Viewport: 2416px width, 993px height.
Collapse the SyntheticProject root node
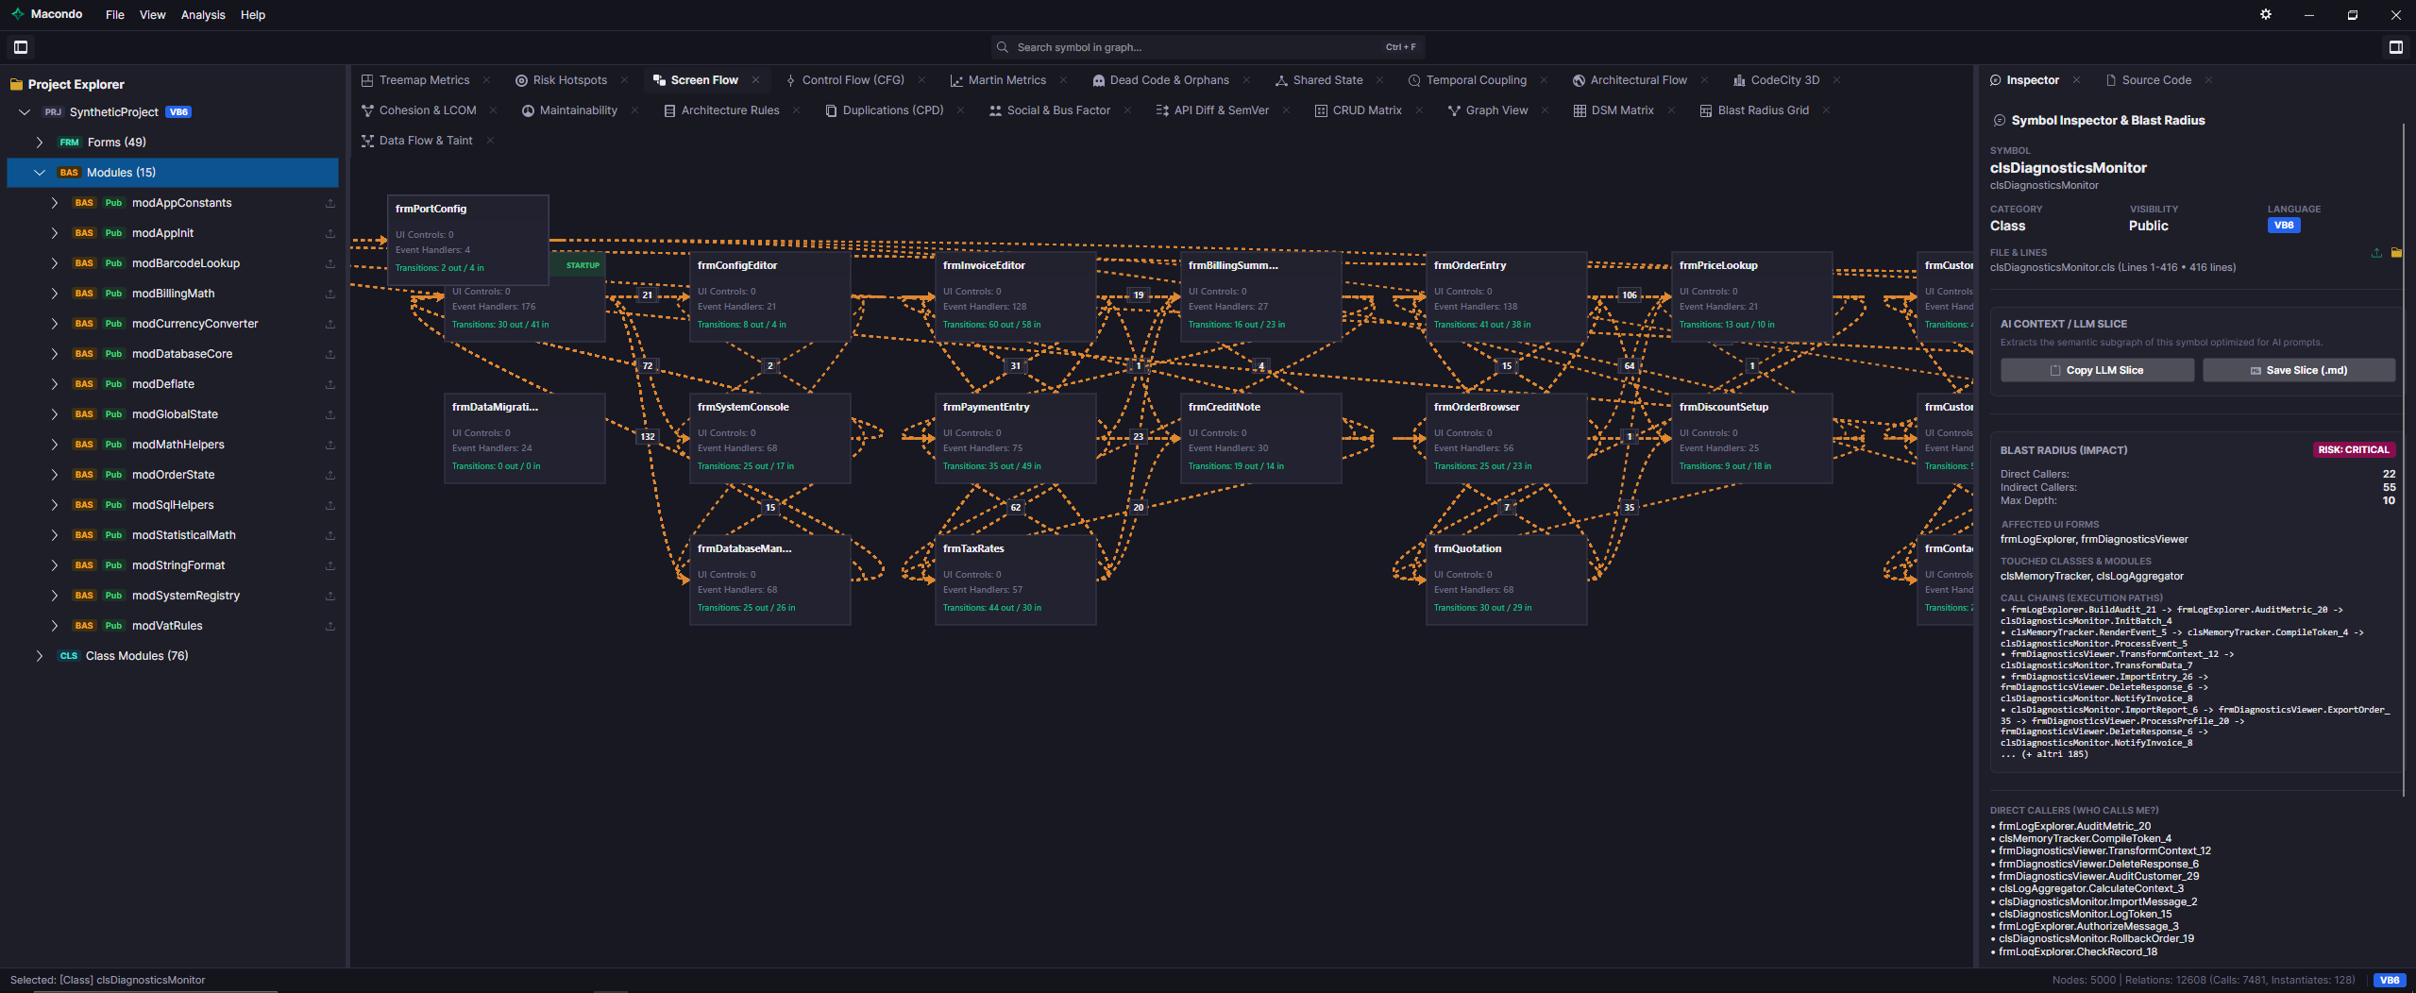25,112
